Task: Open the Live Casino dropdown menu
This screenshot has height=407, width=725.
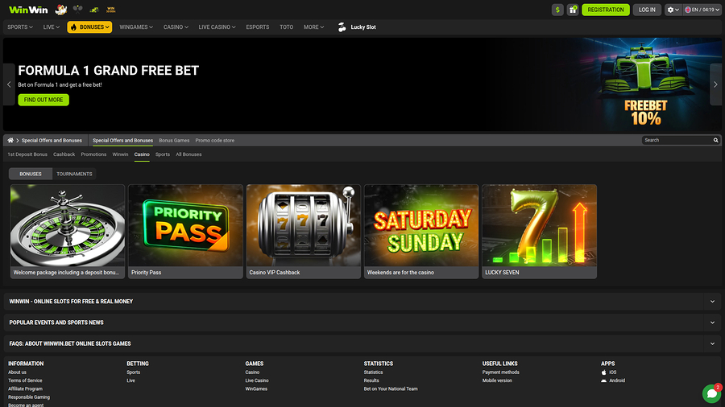Action: tap(217, 27)
